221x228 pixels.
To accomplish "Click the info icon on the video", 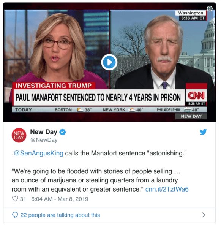I will tap(210, 9).
